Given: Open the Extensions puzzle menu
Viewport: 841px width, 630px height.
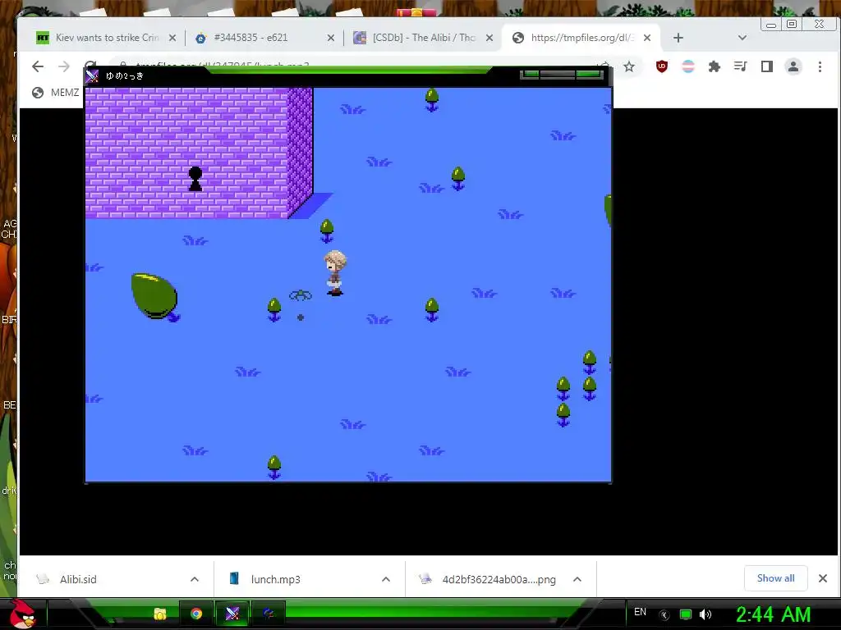Looking at the screenshot, I should tap(715, 66).
